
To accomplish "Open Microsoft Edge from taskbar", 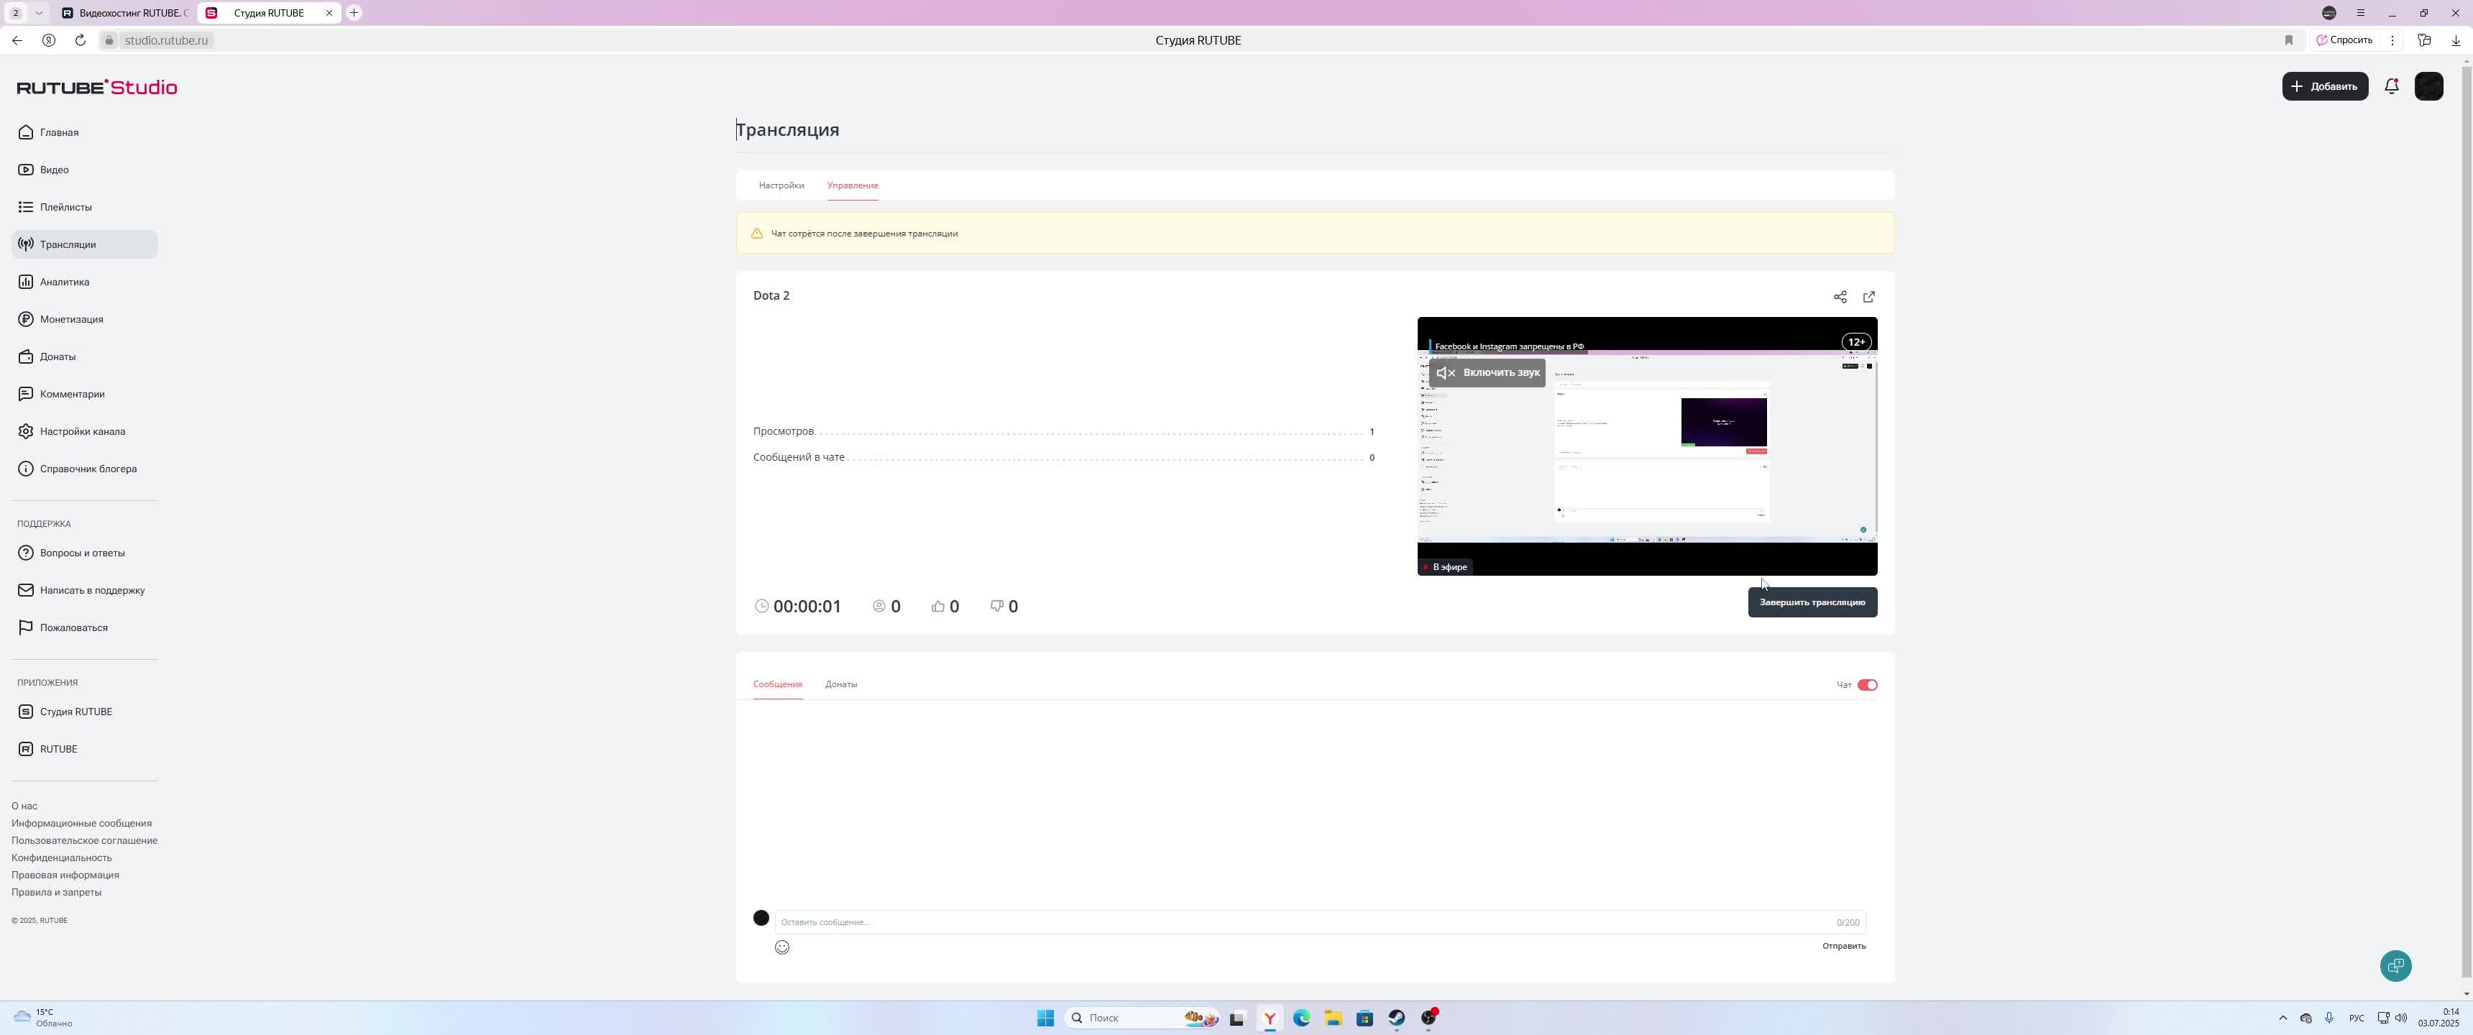I will click(x=1300, y=1018).
